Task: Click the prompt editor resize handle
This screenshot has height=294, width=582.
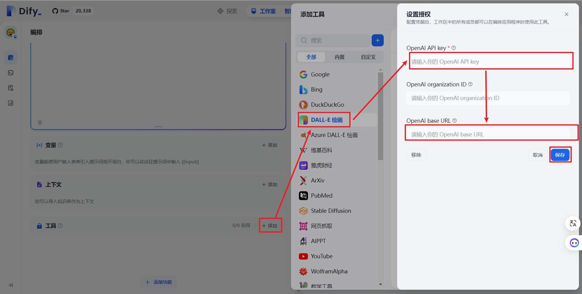Action: [158, 127]
